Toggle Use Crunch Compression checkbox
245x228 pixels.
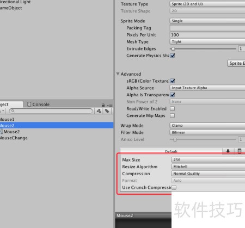pyautogui.click(x=174, y=187)
